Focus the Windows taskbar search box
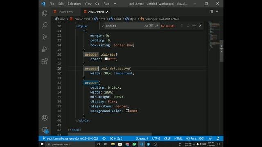262x147 pixels. pos(70,144)
